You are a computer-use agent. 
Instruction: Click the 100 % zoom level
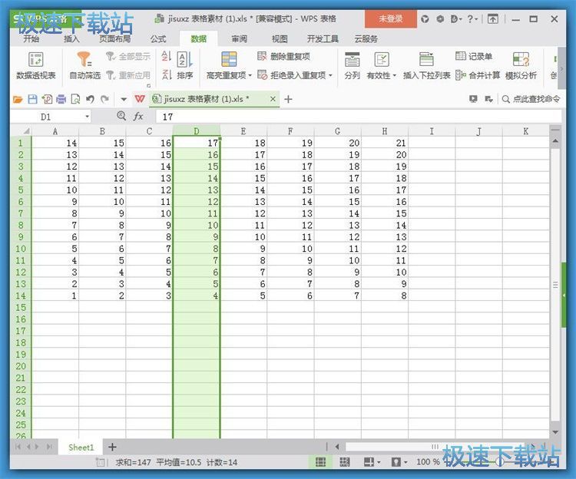tap(428, 462)
